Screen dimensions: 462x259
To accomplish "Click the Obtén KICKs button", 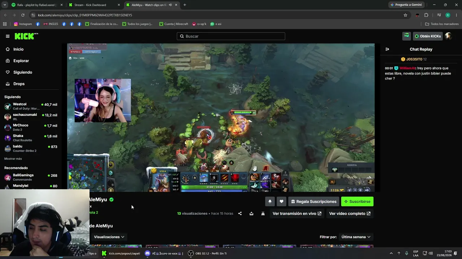I will [x=428, y=36].
